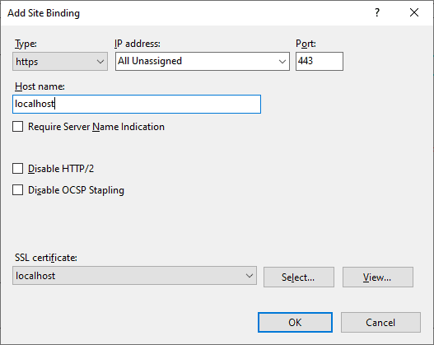The width and height of the screenshot is (434, 345).
Task: Open the Type dropdown showing https
Action: 60,62
